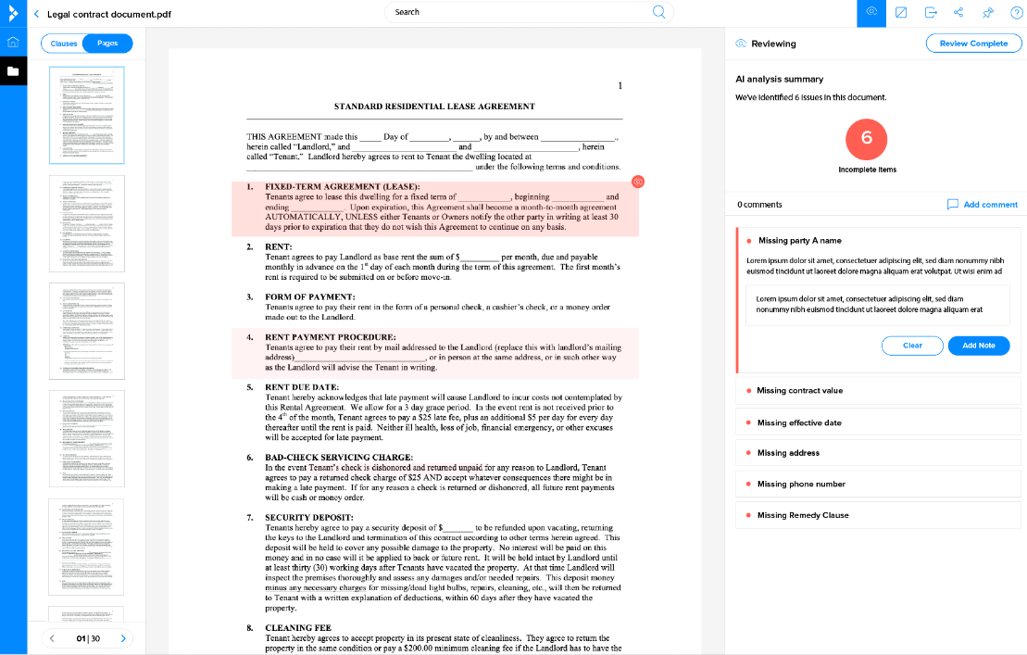Select the second page thumbnail

point(86,223)
